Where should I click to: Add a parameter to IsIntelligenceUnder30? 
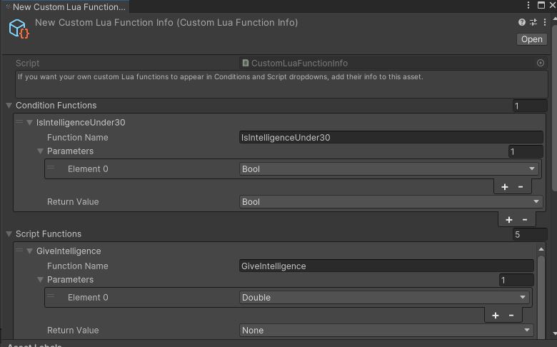coord(504,187)
